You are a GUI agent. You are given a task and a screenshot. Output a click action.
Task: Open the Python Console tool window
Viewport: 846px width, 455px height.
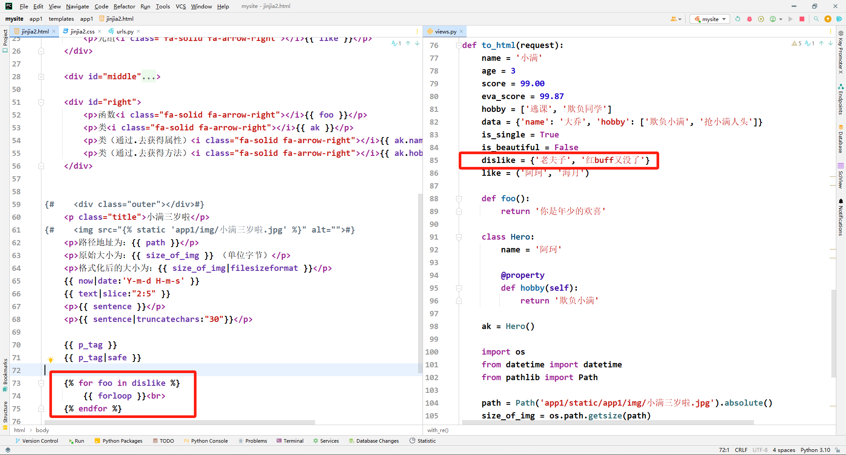click(206, 440)
